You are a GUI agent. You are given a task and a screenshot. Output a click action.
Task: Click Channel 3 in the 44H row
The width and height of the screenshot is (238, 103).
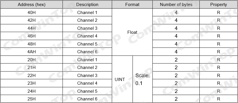(87, 28)
